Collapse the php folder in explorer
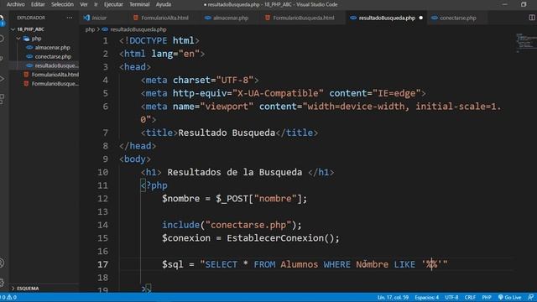This screenshot has width=537, height=302. (x=18, y=39)
